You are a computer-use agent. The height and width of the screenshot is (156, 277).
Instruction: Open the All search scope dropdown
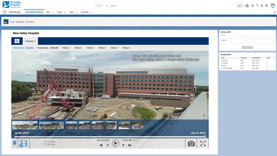[99, 6]
